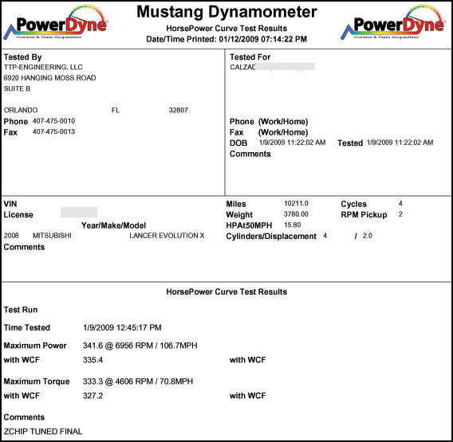Select the Mustang Dynamometer title
The width and height of the screenshot is (453, 442).
click(226, 12)
